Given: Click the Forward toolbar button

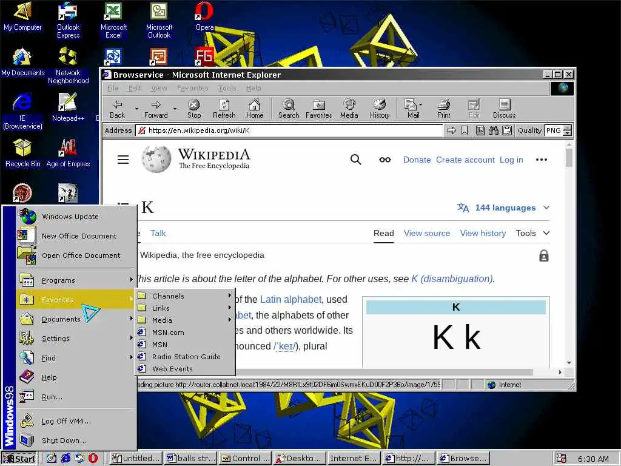Looking at the screenshot, I should 156,109.
